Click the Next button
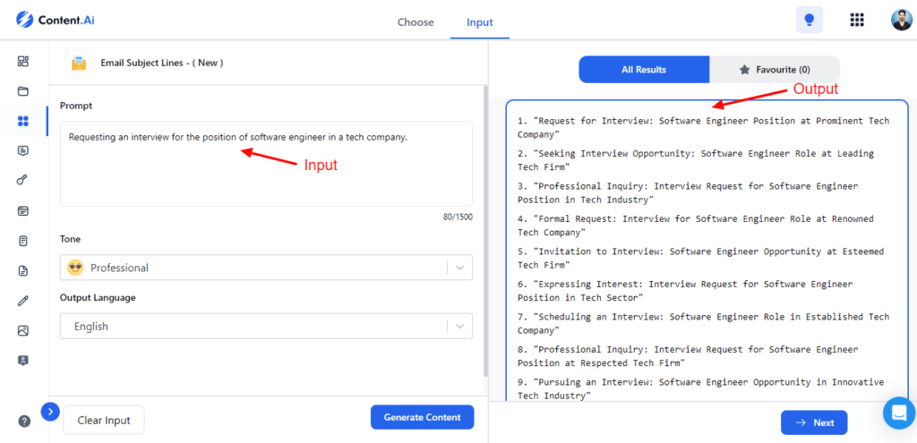The image size is (917, 443). tap(814, 422)
